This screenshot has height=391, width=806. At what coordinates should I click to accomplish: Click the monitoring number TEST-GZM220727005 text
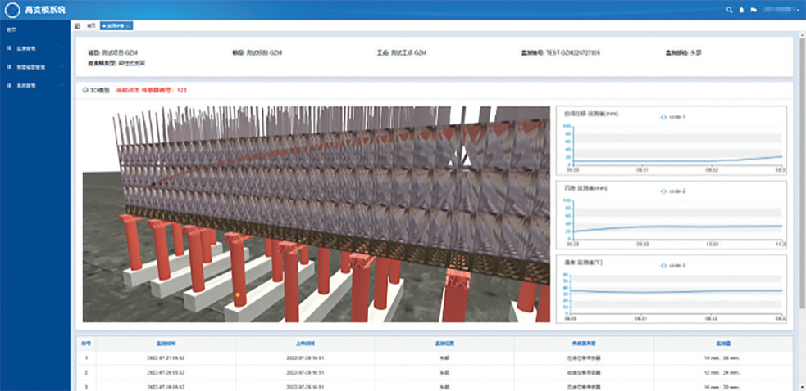coord(561,53)
